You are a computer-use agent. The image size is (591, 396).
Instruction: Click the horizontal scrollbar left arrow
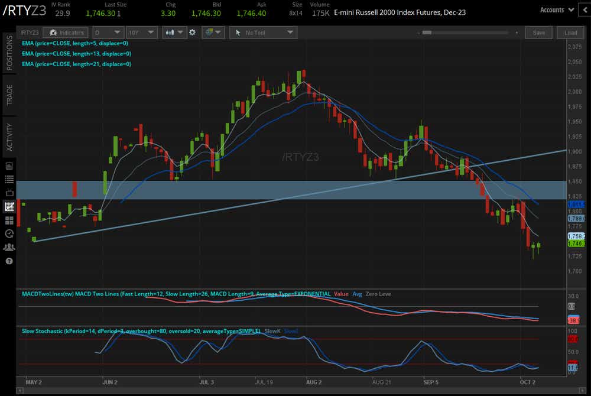point(20,391)
